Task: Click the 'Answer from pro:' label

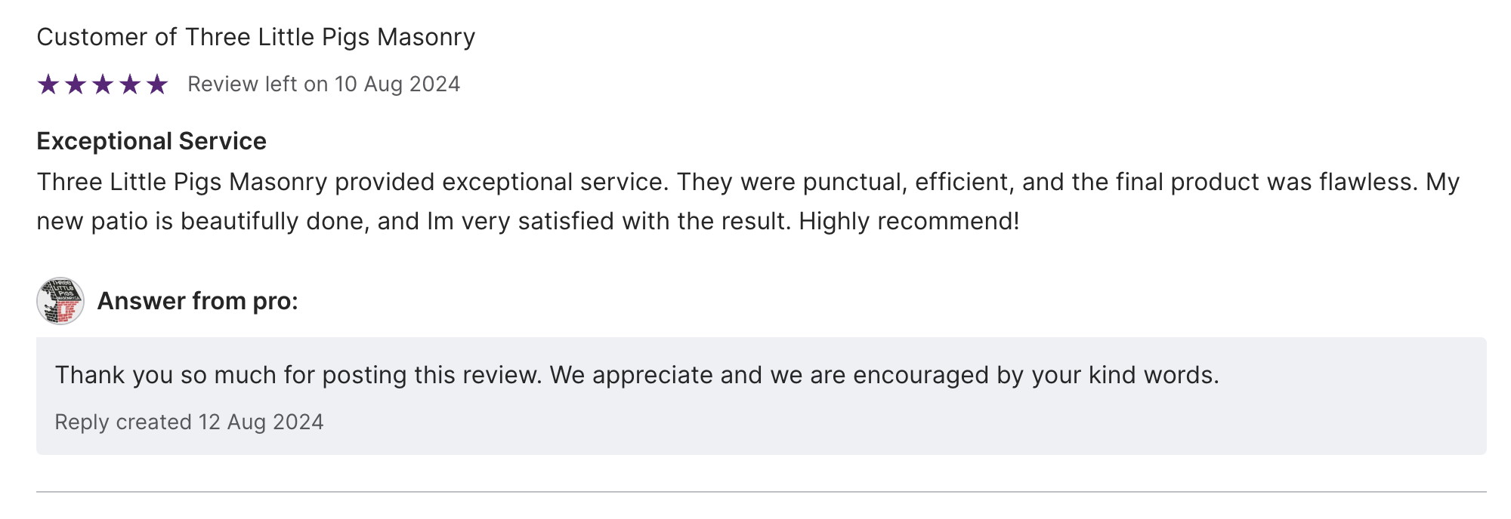Action: point(197,301)
